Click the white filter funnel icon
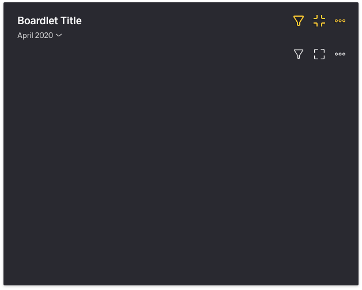The width and height of the screenshot is (362, 290). tap(298, 54)
